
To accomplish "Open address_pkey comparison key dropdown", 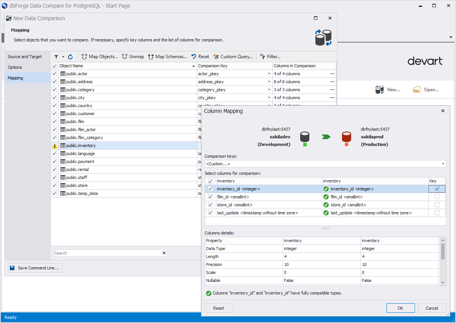I will pos(269,82).
